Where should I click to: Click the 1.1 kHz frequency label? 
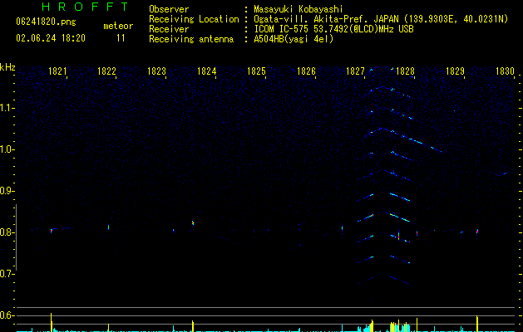pos(7,108)
